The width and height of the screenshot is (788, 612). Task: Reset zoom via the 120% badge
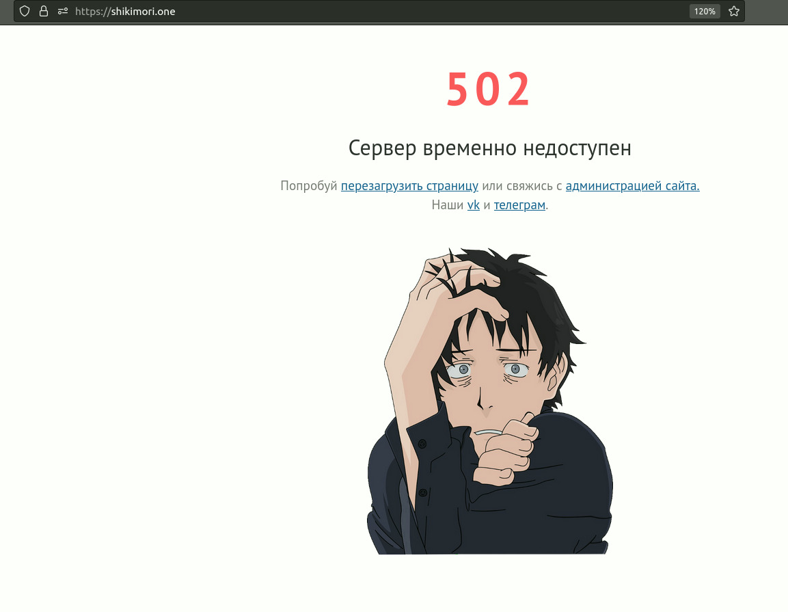pyautogui.click(x=705, y=11)
